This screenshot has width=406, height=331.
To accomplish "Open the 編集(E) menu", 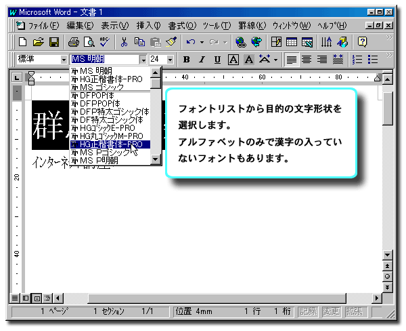I will (x=80, y=26).
